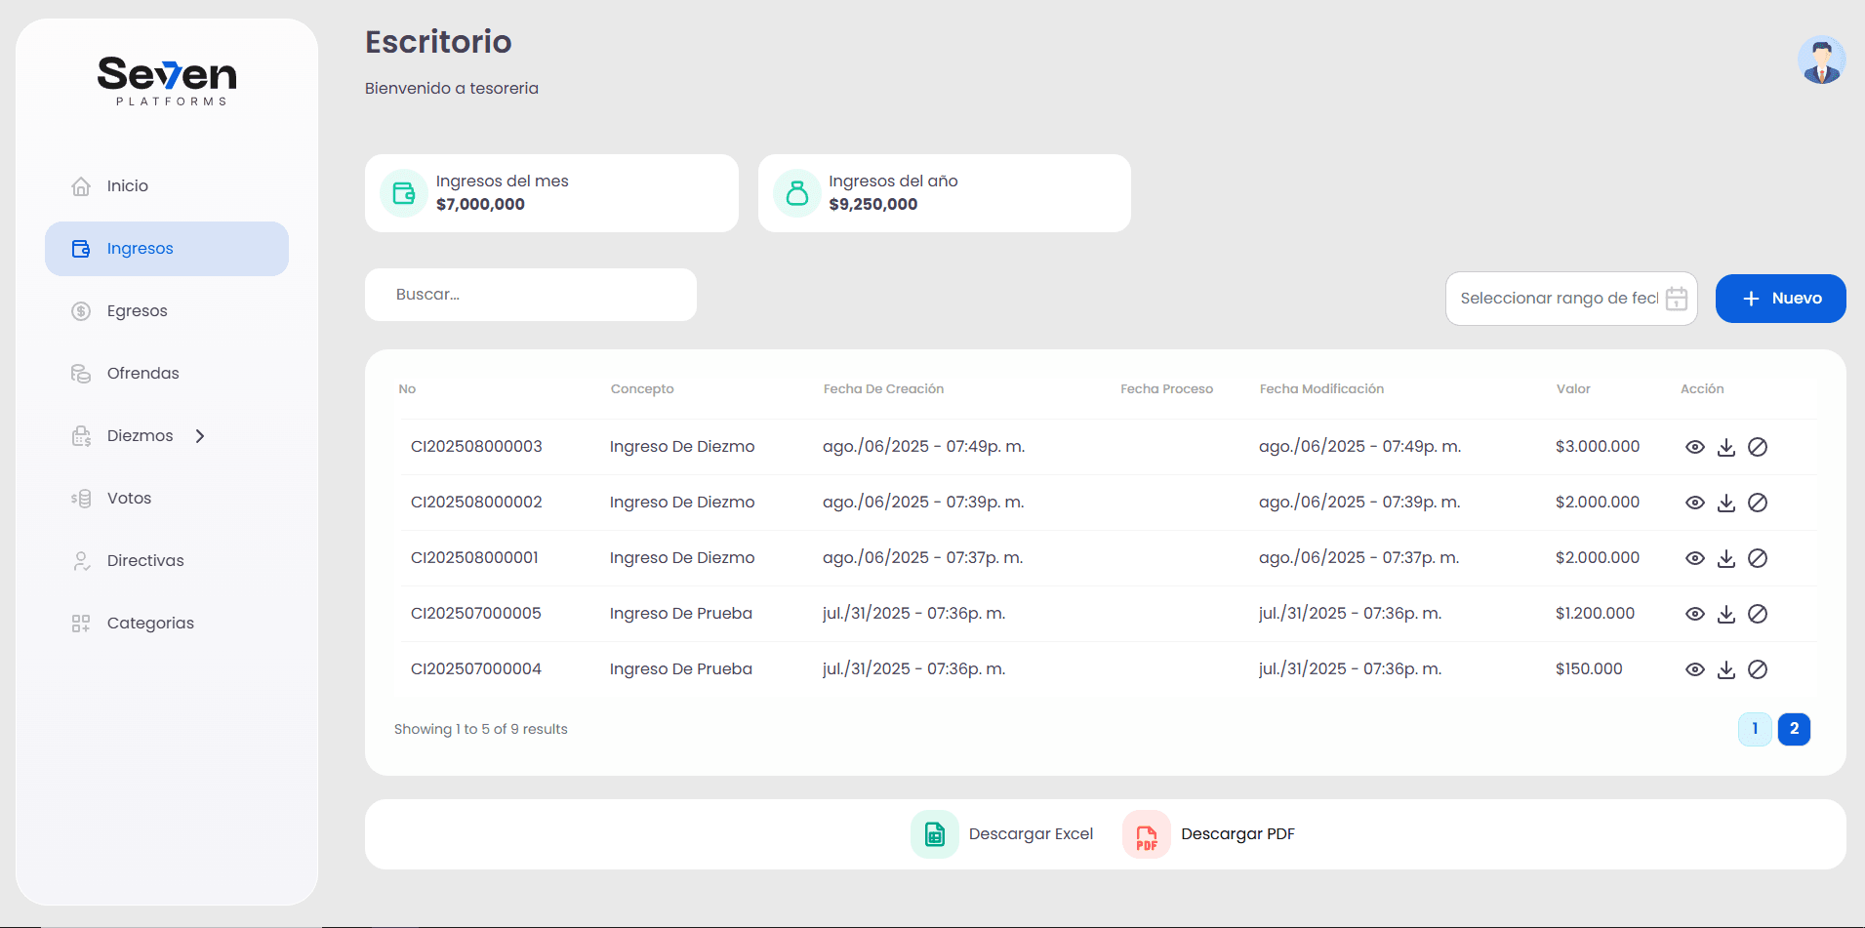Viewport: 1865px width, 928px height.
Task: Open eye view for CI202507000005
Action: (x=1695, y=614)
